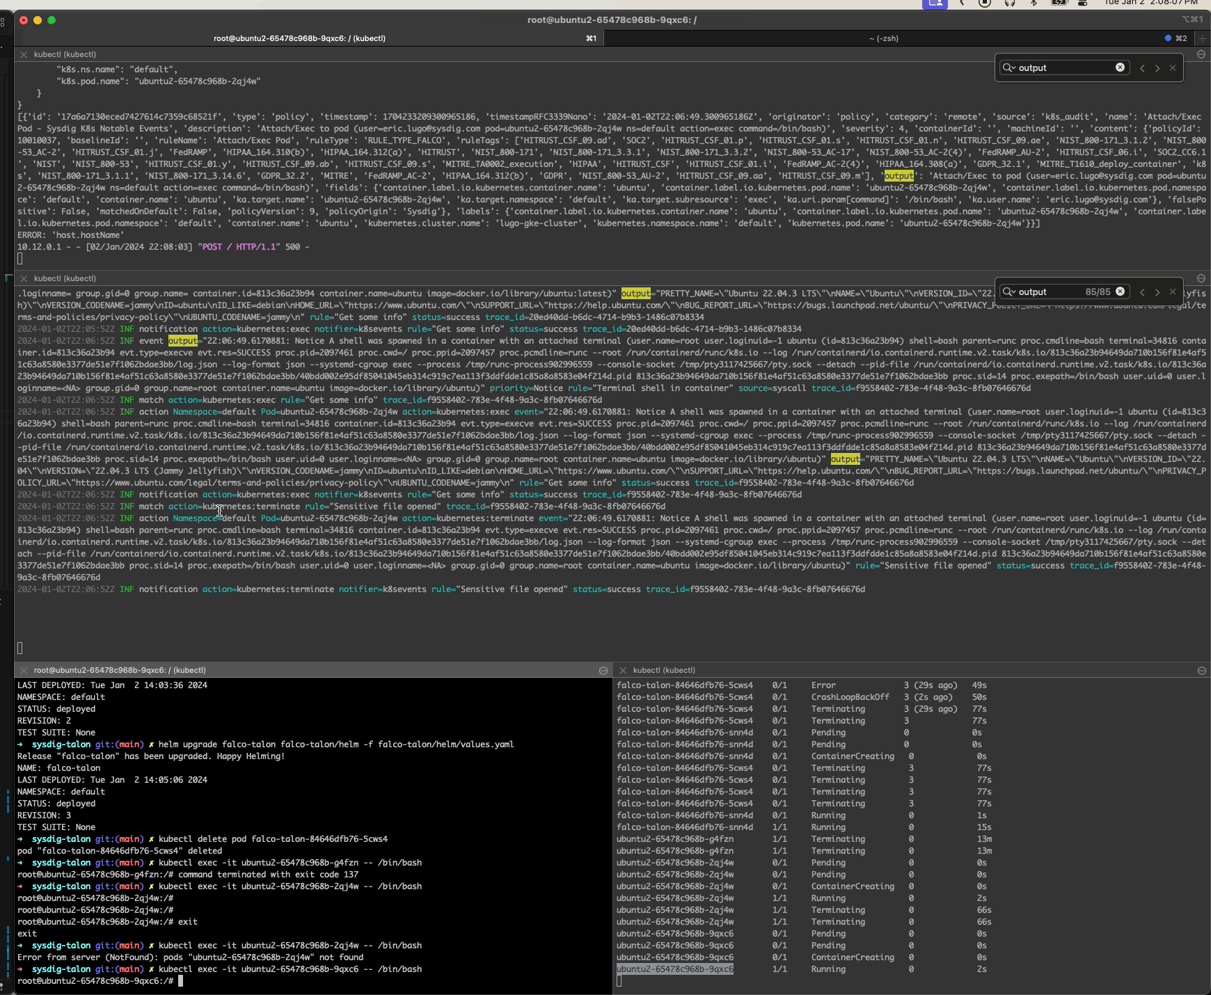Image resolution: width=1211 pixels, height=995 pixels.
Task: Close the bottom-left root@ubuntu2 pane
Action: 24,670
